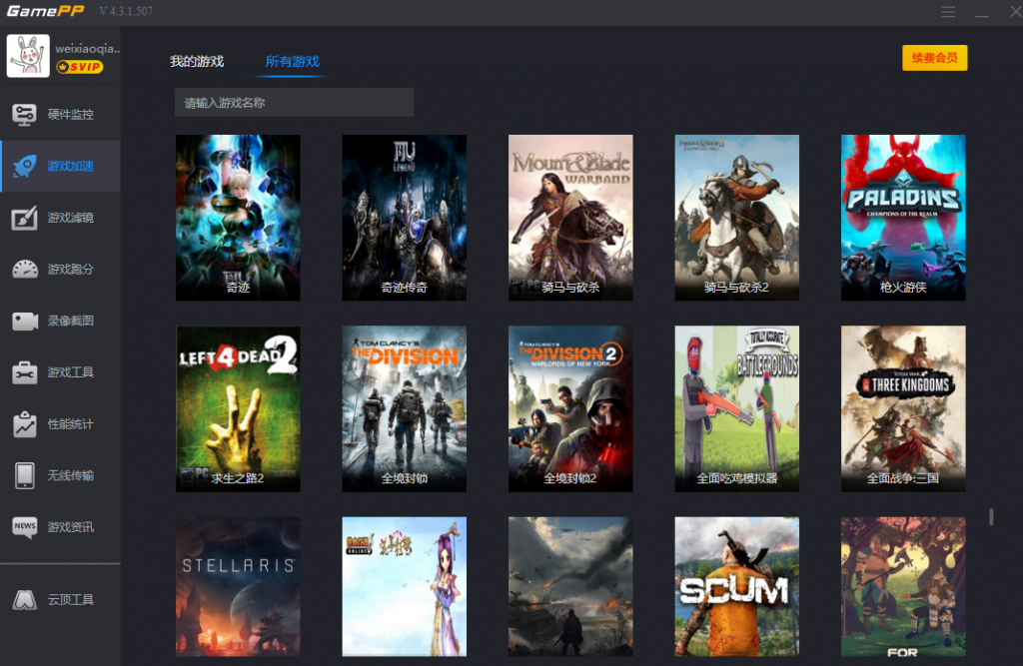Switch to the 所有游戏 tab

(292, 61)
